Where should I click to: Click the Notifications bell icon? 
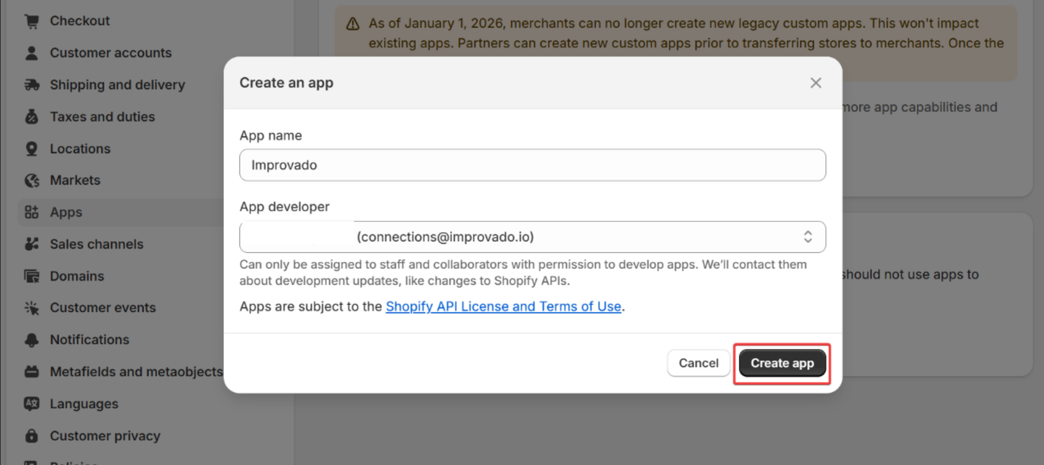(32, 340)
